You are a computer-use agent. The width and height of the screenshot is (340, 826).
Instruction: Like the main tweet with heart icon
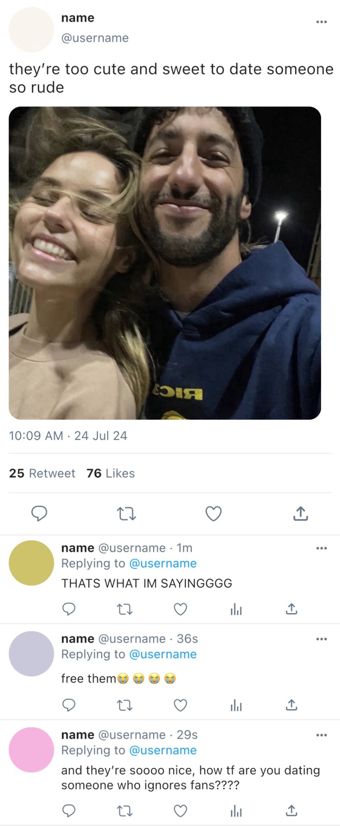coord(214,514)
